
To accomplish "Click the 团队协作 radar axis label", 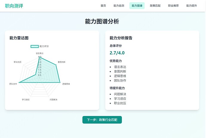I will pos(13,84).
